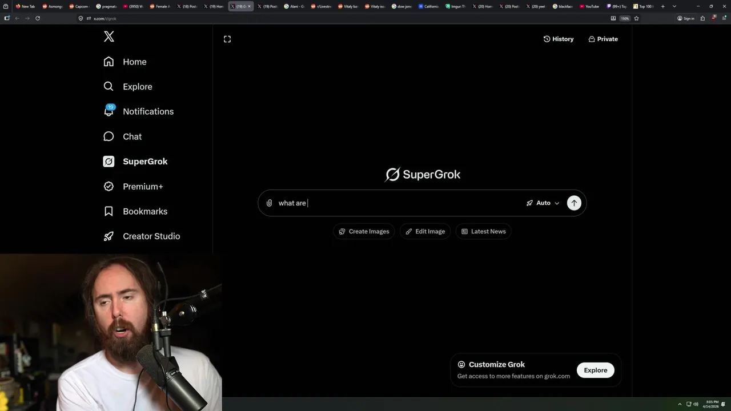Enable Private chat mode
This screenshot has height=411, width=731.
tap(603, 39)
